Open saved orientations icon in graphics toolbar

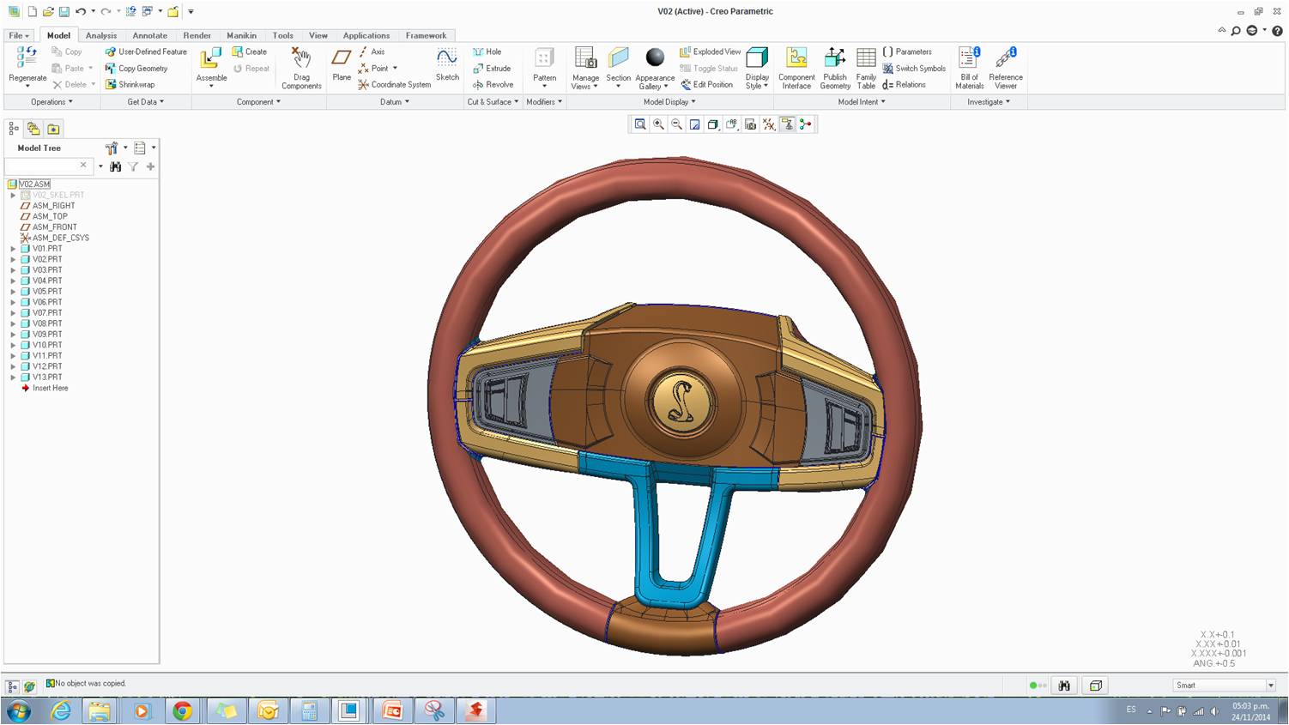[x=731, y=124]
